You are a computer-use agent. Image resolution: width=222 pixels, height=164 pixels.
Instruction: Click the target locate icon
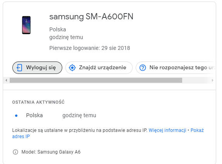click(72, 68)
